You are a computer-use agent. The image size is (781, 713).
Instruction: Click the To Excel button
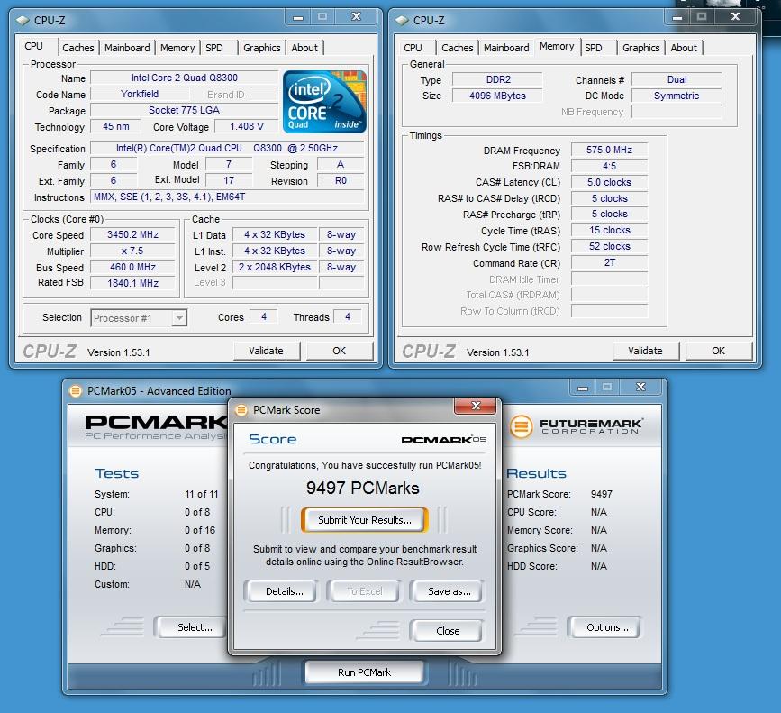pyautogui.click(x=365, y=591)
